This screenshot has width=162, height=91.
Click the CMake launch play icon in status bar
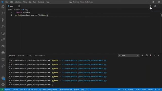coord(90,89)
